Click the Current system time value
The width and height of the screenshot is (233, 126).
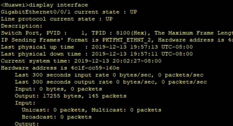tap(118, 61)
